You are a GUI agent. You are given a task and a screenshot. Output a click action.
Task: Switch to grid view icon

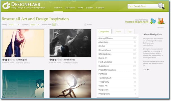pos(54,25)
